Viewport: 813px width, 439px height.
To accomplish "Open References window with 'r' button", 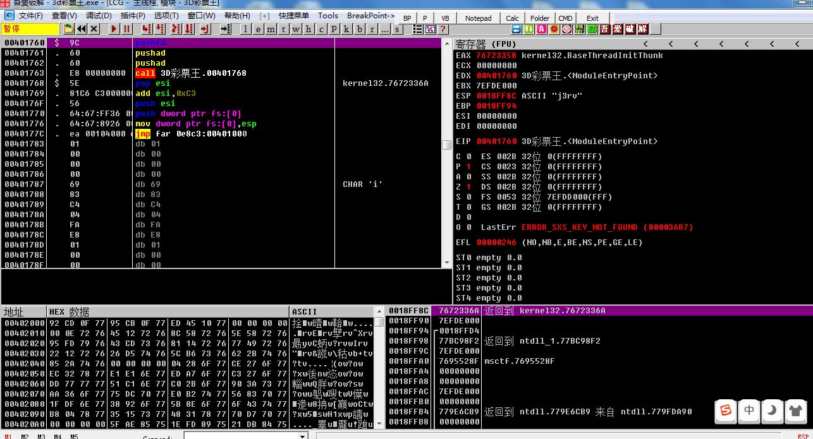I will tap(372, 29).
